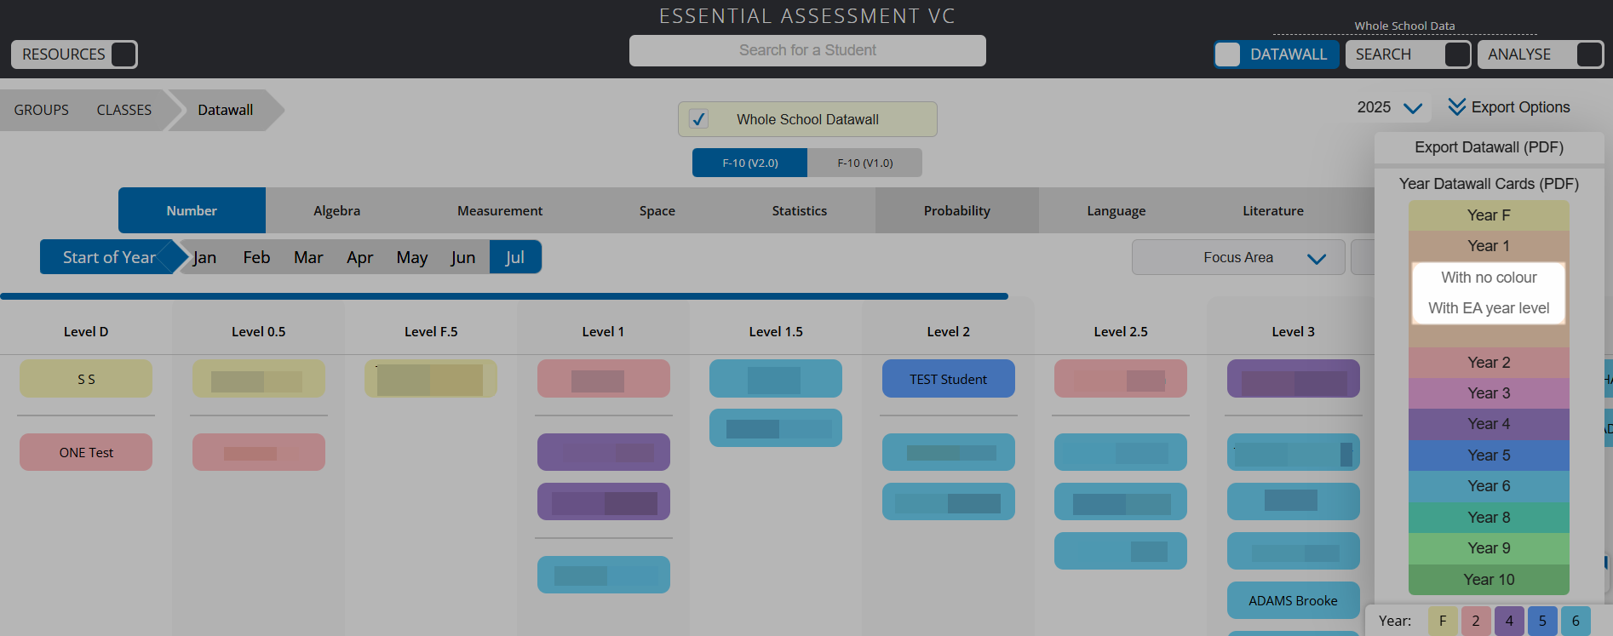
Task: Switch to the Literature tab
Action: [x=1273, y=210]
